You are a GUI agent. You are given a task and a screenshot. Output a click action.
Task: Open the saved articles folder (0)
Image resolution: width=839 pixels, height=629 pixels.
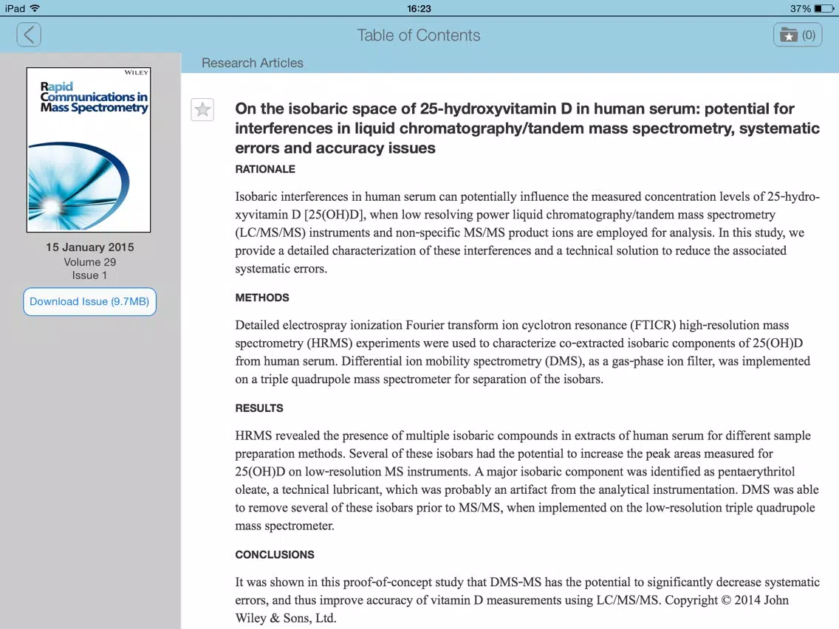click(797, 35)
